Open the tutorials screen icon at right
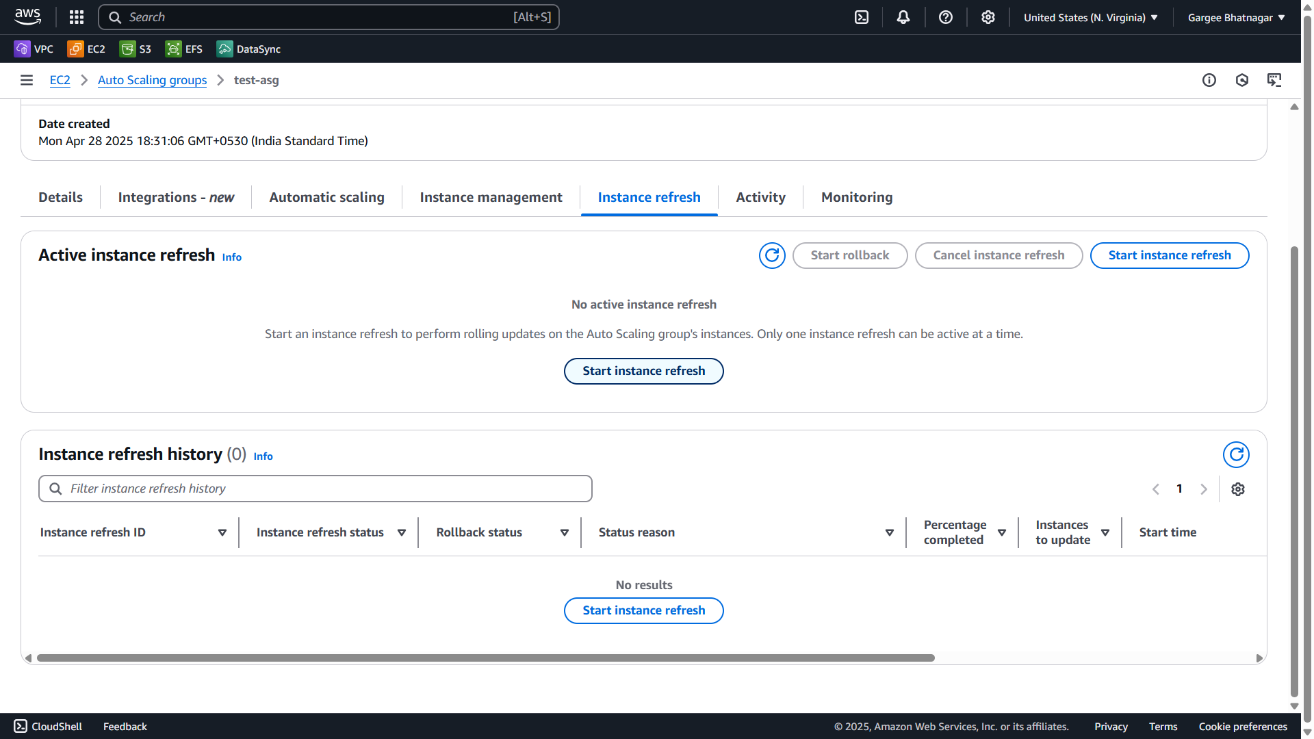 coord(1274,80)
